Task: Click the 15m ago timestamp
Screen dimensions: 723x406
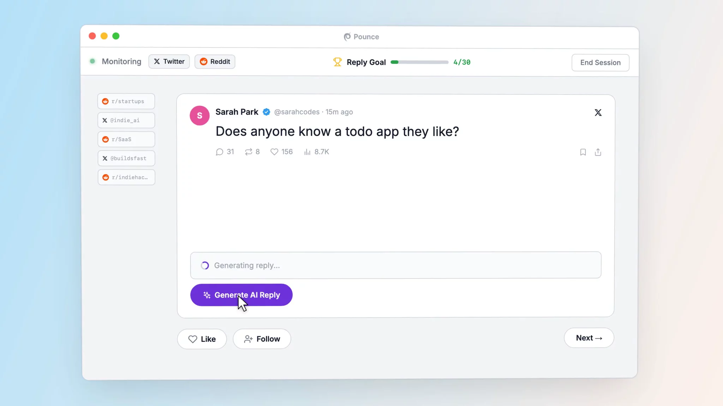Action: click(339, 112)
